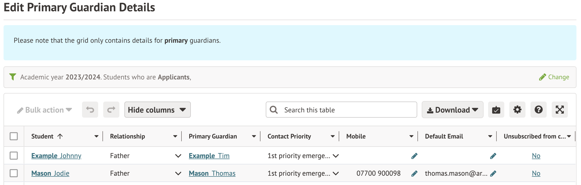581x185 pixels.
Task: Click the help question mark icon
Action: pyautogui.click(x=538, y=110)
